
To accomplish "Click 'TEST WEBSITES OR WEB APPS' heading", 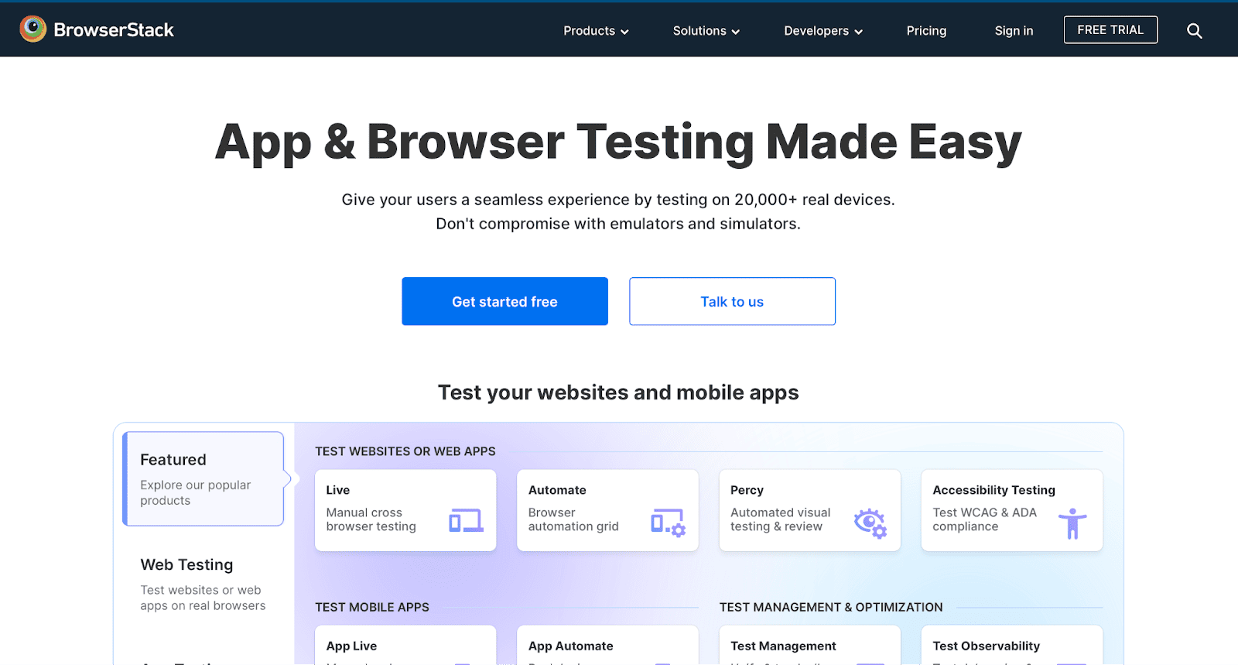I will click(x=405, y=451).
